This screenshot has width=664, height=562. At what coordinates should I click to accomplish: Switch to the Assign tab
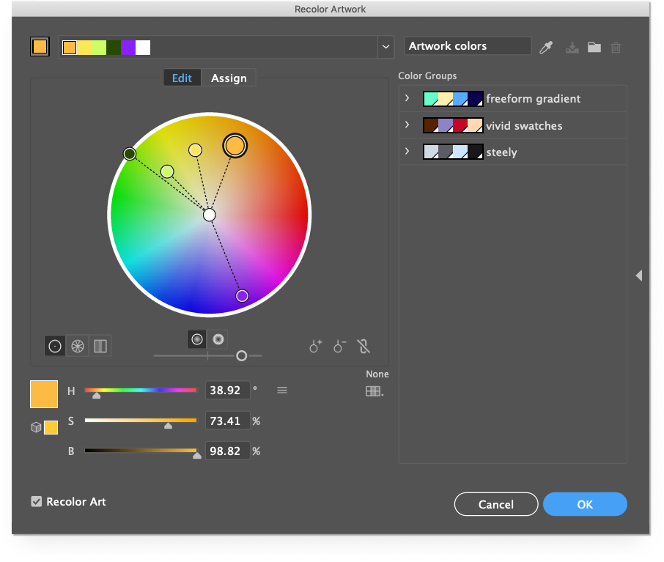coord(228,77)
